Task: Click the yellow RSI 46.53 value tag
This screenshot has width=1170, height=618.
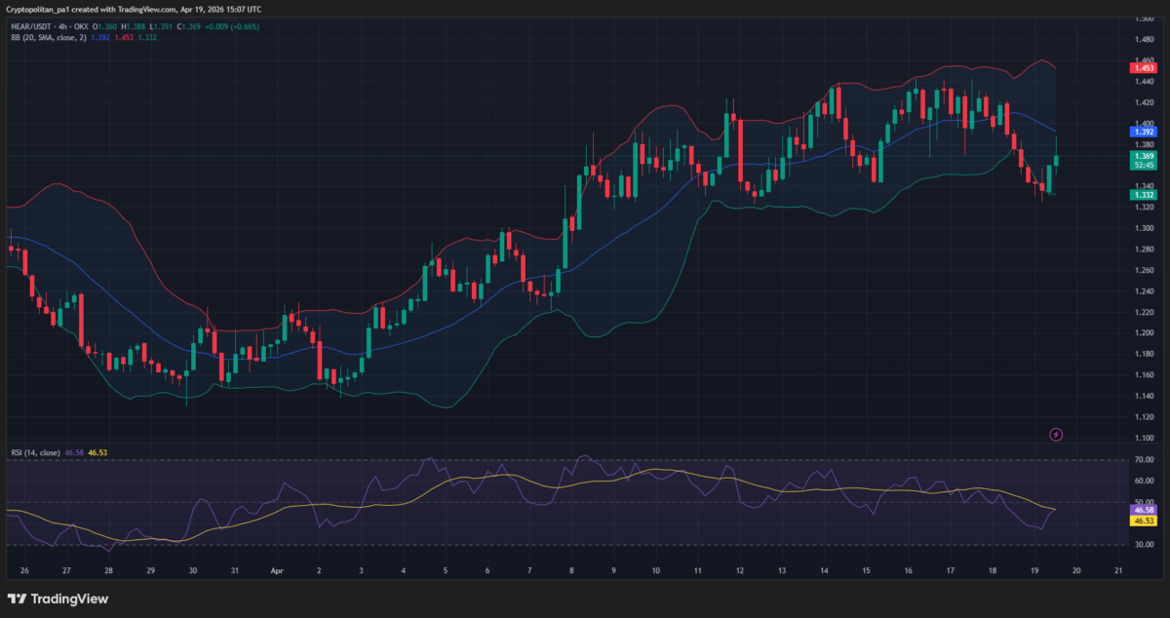Action: tap(1142, 521)
